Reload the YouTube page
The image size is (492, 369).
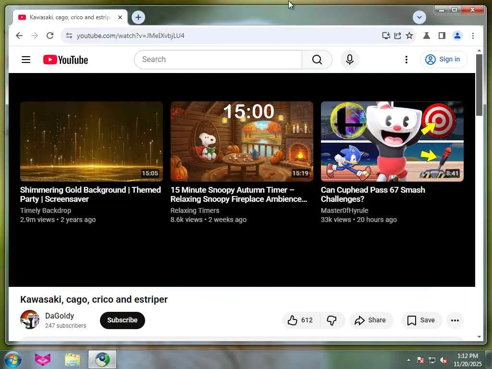[x=50, y=36]
